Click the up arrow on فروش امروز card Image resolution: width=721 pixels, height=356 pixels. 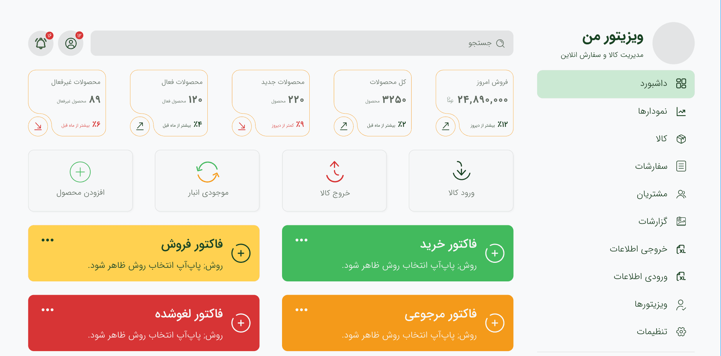coord(446,126)
